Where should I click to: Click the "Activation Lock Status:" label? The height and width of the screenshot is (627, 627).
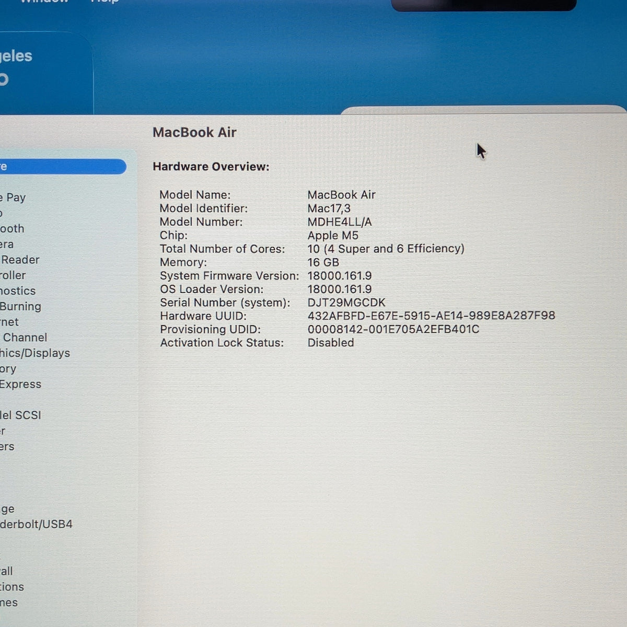tap(222, 343)
